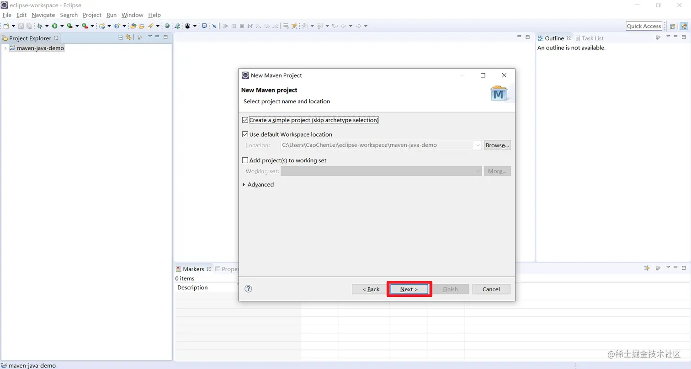
Task: Select the Outline tab
Action: 554,38
